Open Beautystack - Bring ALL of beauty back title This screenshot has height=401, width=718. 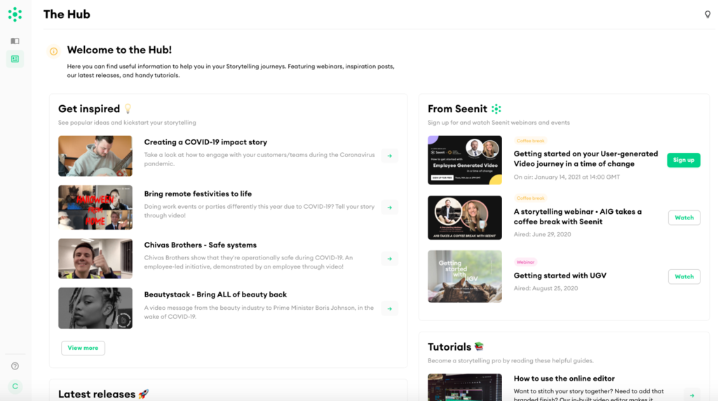tap(215, 294)
